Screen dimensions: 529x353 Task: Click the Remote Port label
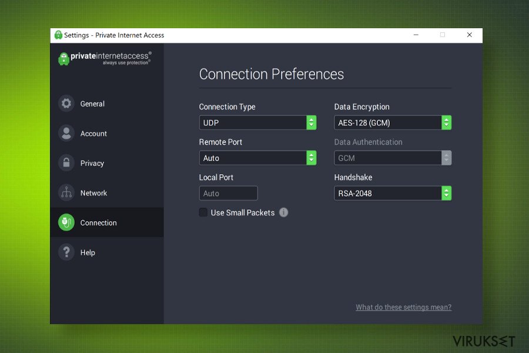pyautogui.click(x=220, y=142)
